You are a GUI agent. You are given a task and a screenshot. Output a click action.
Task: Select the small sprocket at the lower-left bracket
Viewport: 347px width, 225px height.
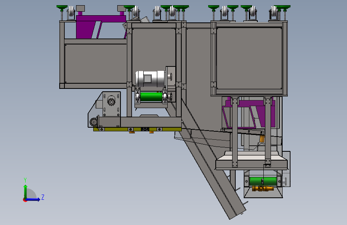pyautogui.click(x=94, y=122)
